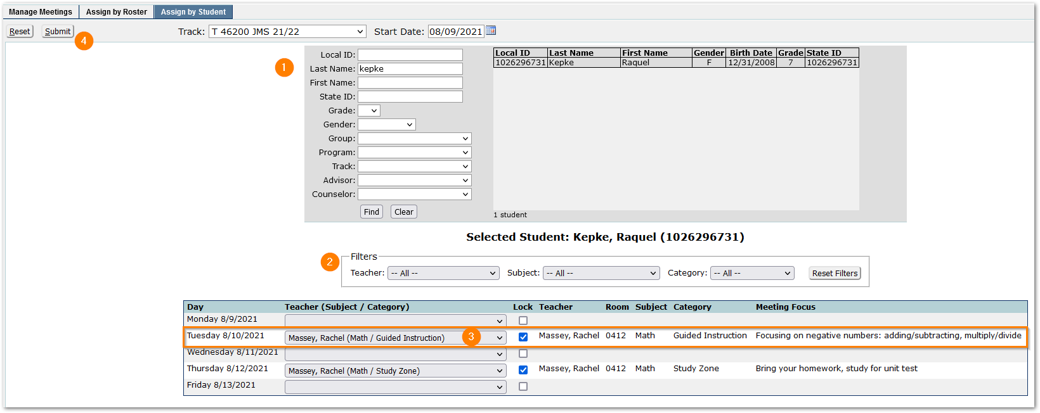Open the Category filter dropdown

coord(752,273)
